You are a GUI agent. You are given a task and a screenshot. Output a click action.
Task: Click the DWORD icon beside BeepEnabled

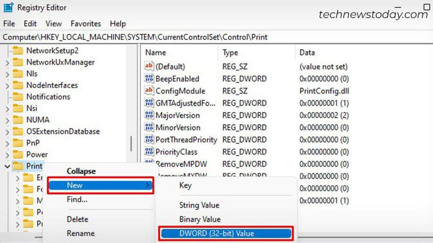point(149,79)
